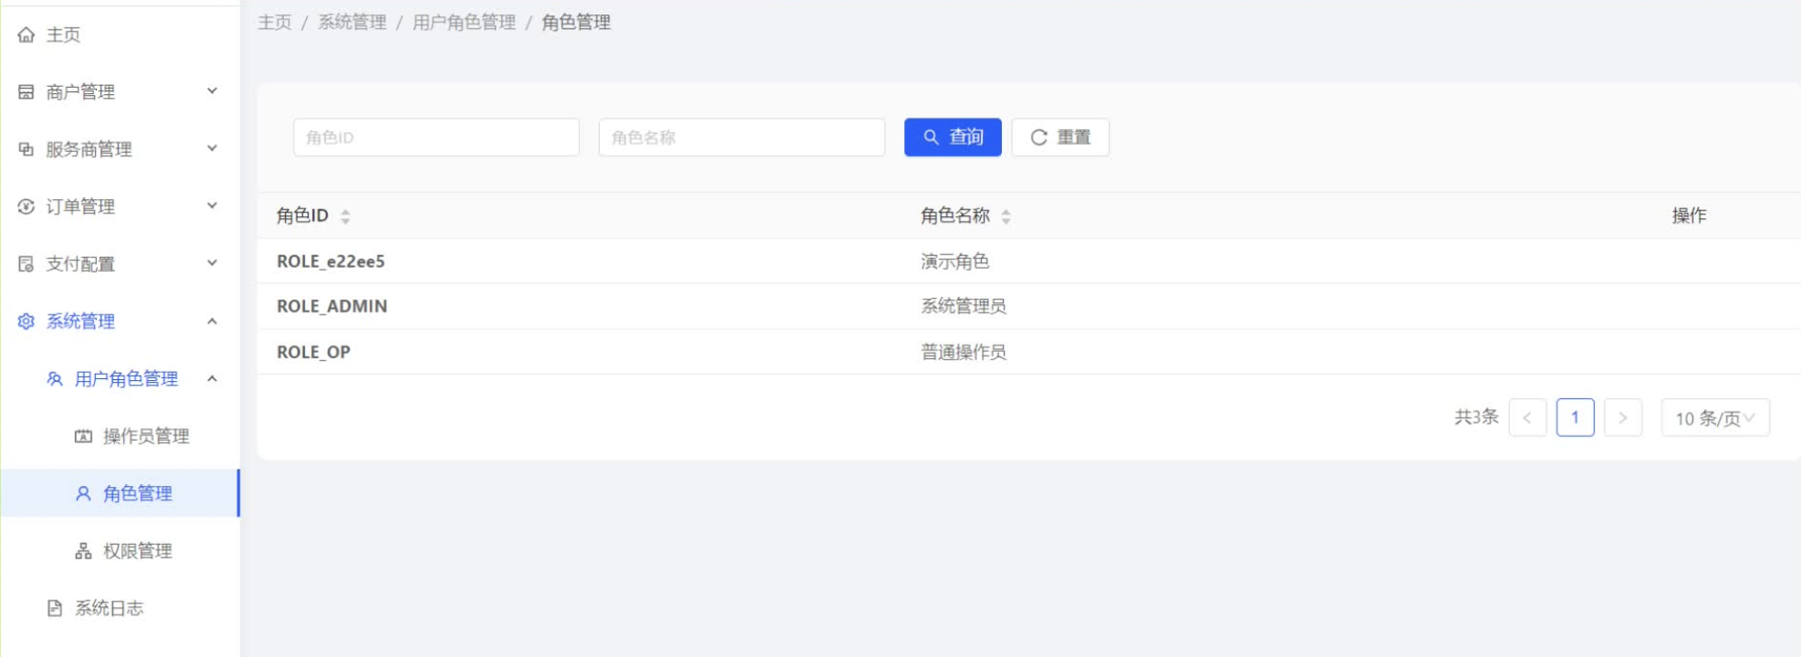Click 主页 breadcrumb link

pos(275,23)
